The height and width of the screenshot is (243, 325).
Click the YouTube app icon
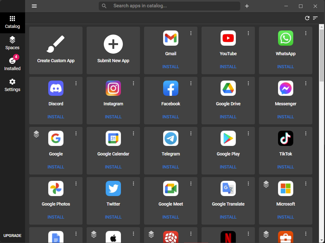228,38
